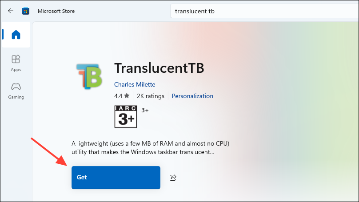Click the 3+ age label text
This screenshot has width=359, height=202.
(x=145, y=110)
